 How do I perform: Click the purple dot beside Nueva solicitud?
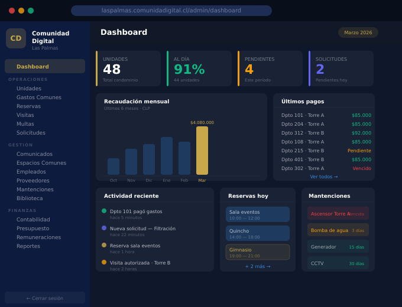104,228
